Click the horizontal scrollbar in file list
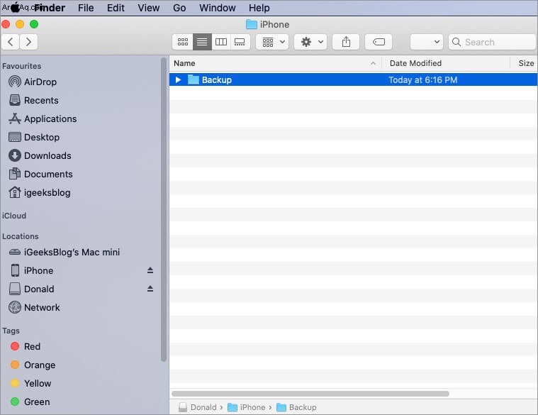The width and height of the screenshot is (538, 415). (310, 394)
